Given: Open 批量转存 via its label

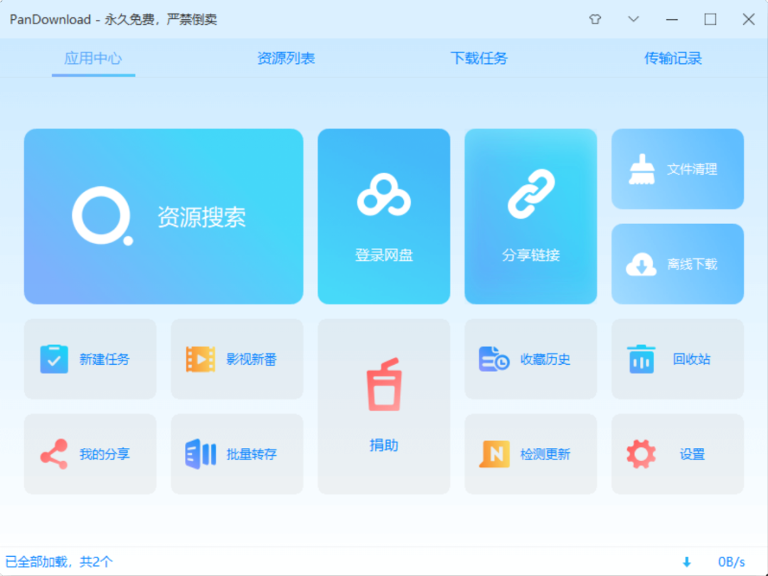Looking at the screenshot, I should [x=251, y=454].
